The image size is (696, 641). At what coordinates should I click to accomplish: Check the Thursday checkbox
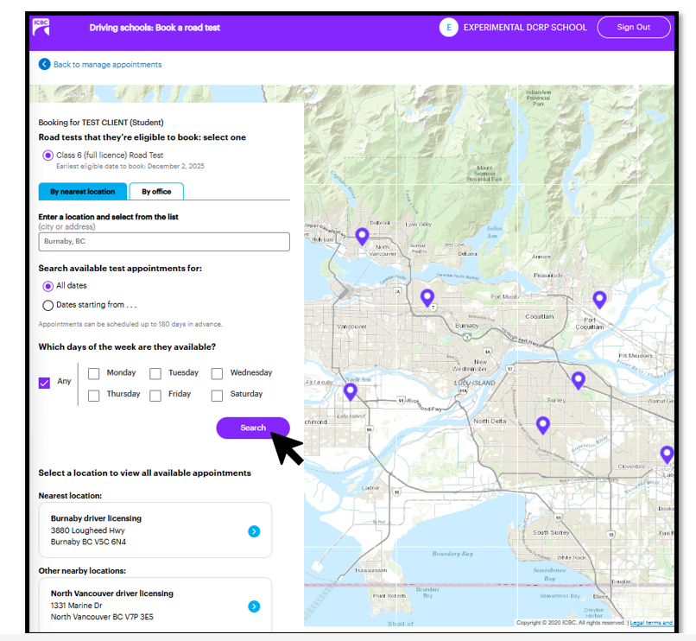[x=93, y=396]
